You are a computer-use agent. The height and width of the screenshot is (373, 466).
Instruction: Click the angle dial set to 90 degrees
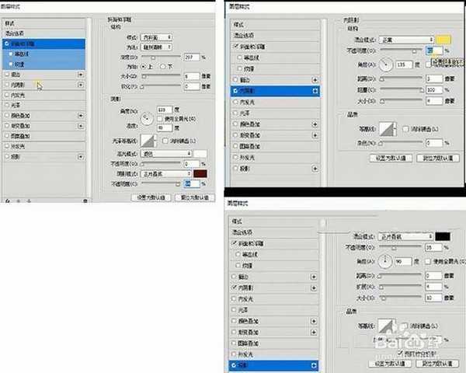(x=388, y=262)
